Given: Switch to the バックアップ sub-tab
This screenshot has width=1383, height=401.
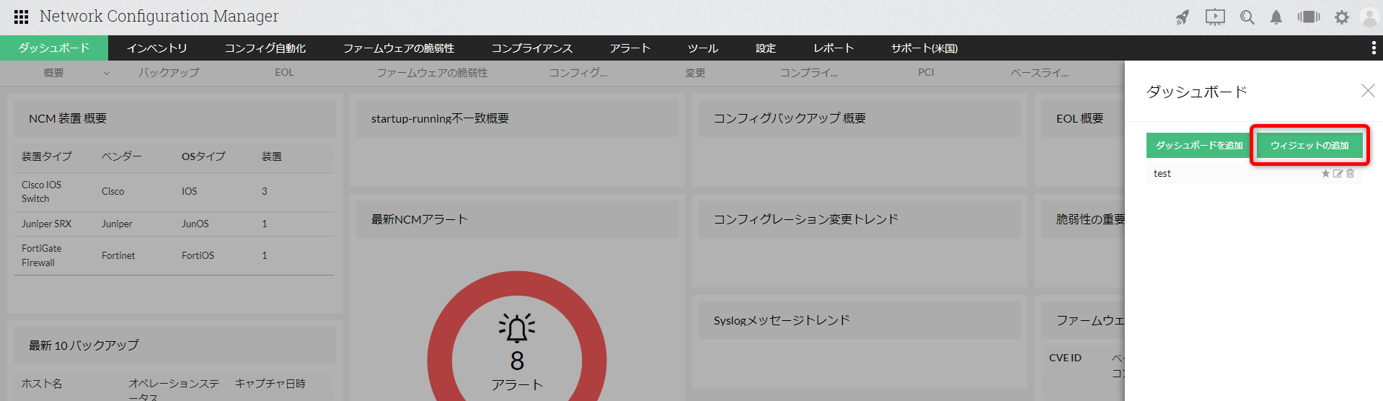Looking at the screenshot, I should [169, 73].
